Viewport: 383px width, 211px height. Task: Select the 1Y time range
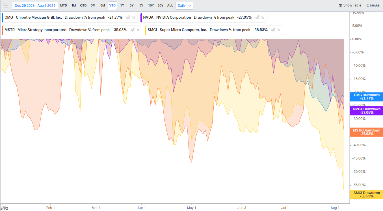(x=122, y=6)
